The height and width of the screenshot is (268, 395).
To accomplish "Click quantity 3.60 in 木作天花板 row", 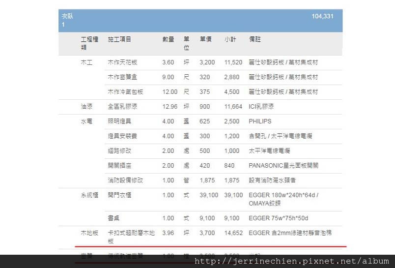I will click(x=168, y=62).
